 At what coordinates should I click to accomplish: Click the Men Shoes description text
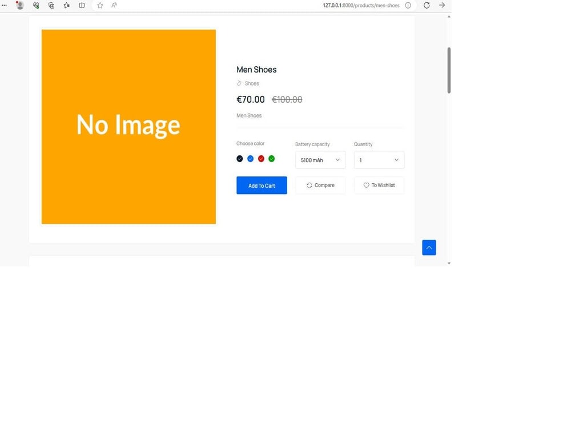point(249,115)
